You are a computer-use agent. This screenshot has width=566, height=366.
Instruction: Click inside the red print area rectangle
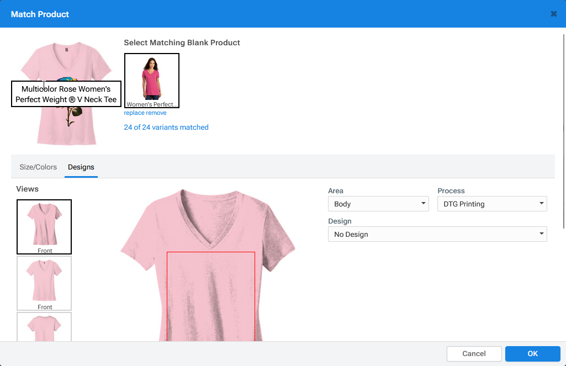pos(211,296)
